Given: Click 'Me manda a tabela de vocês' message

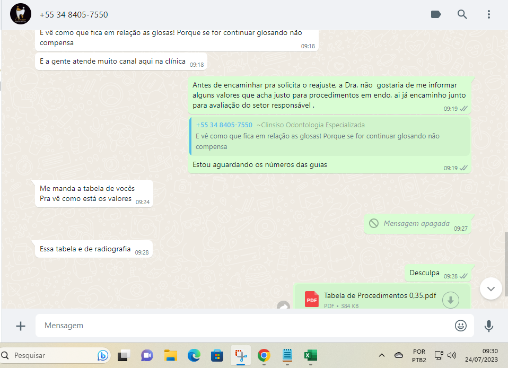Looking at the screenshot, I should [94, 194].
